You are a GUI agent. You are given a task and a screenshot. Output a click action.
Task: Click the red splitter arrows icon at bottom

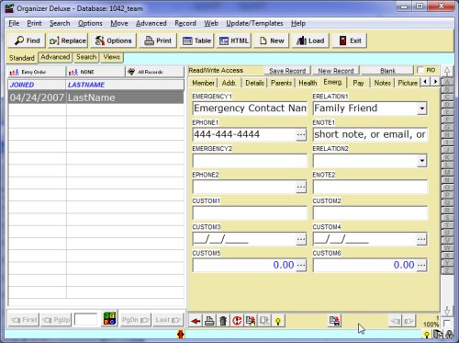pos(181,334)
